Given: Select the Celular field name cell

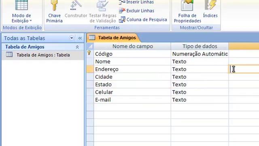Looking at the screenshot, I should pos(132,92).
